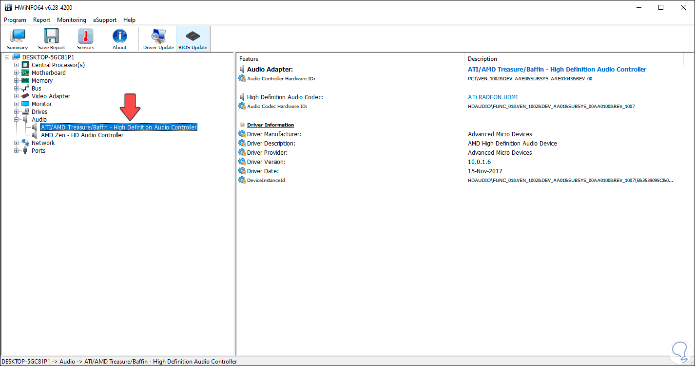This screenshot has width=695, height=366.
Task: Click the Audio Adapter description value in blue
Action: (557, 70)
